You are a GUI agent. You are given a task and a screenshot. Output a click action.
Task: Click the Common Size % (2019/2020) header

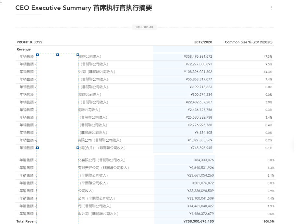click(248, 42)
